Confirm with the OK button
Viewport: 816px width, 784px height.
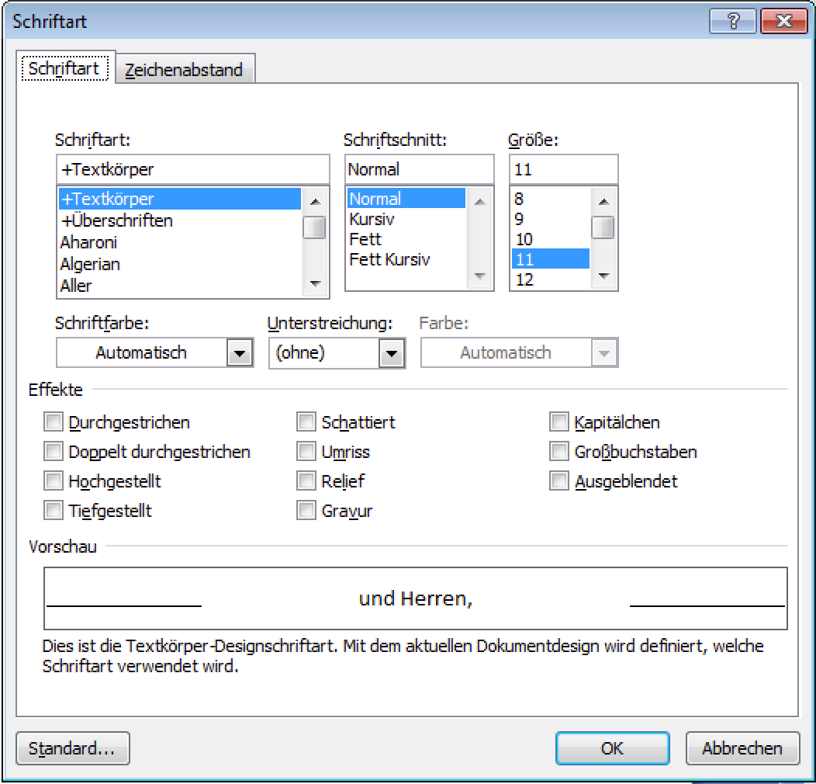(612, 748)
